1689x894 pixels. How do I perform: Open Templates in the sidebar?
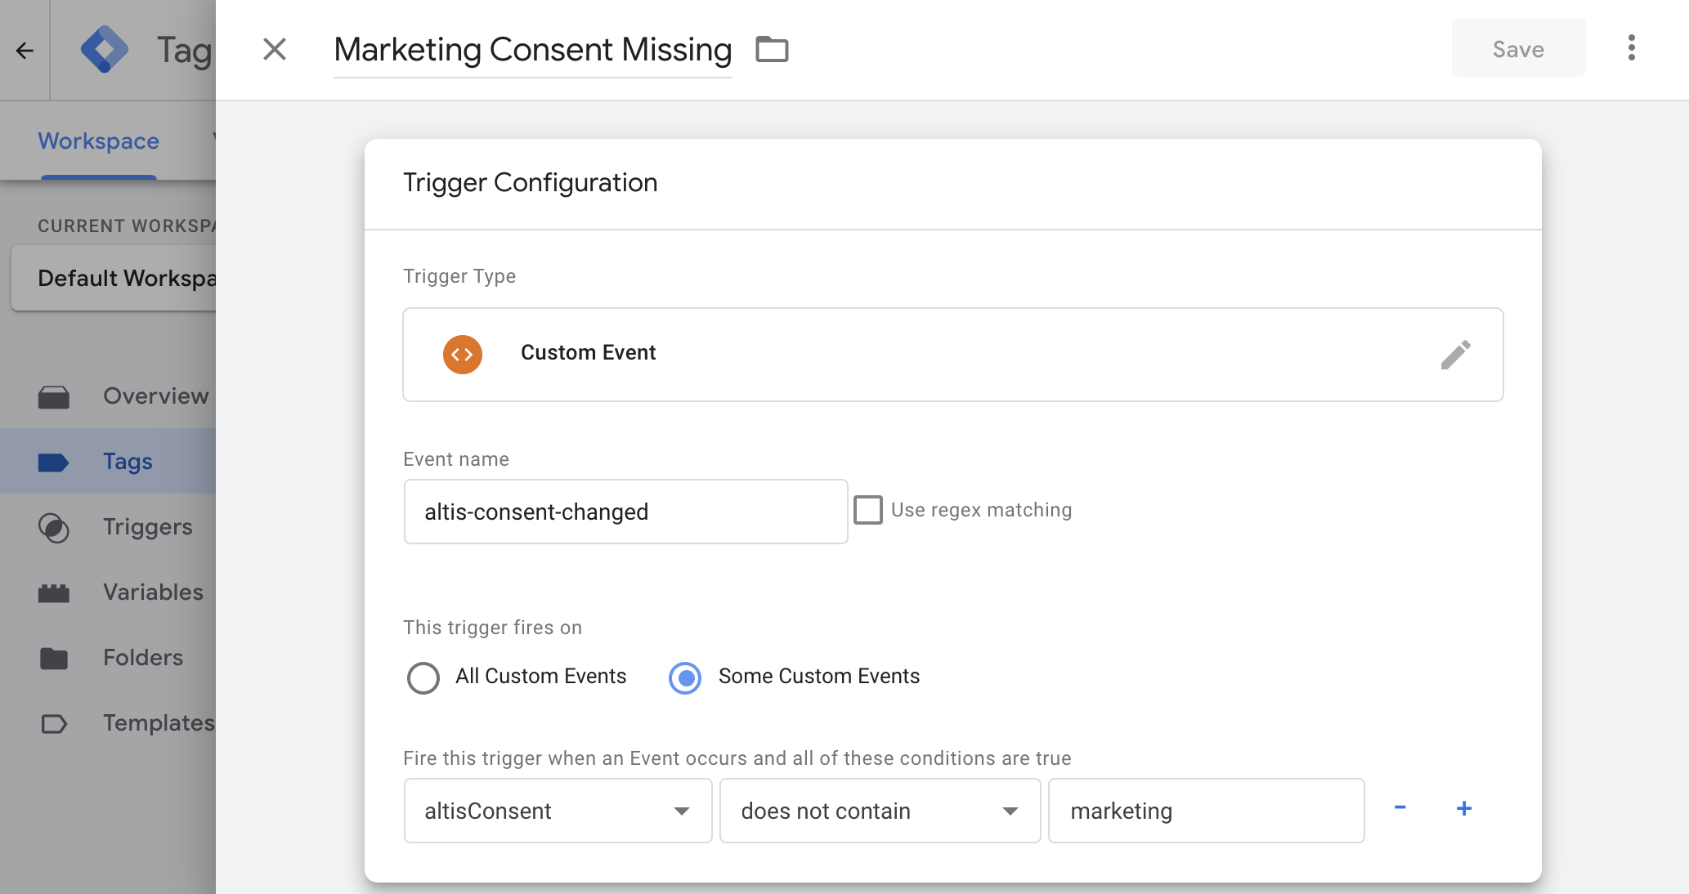[108, 723]
